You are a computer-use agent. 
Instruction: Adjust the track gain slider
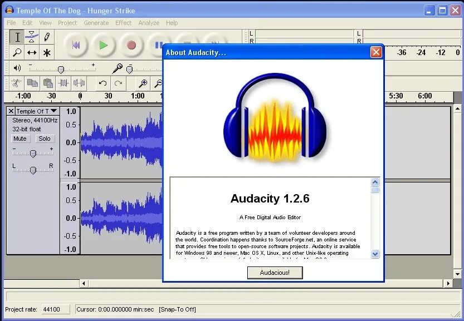pos(33,154)
